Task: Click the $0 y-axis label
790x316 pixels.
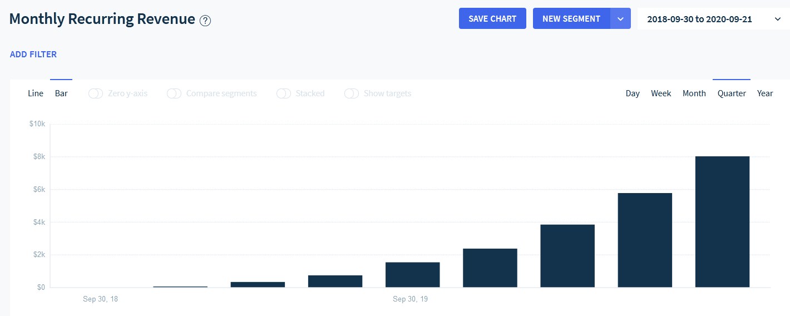Action: coord(41,288)
